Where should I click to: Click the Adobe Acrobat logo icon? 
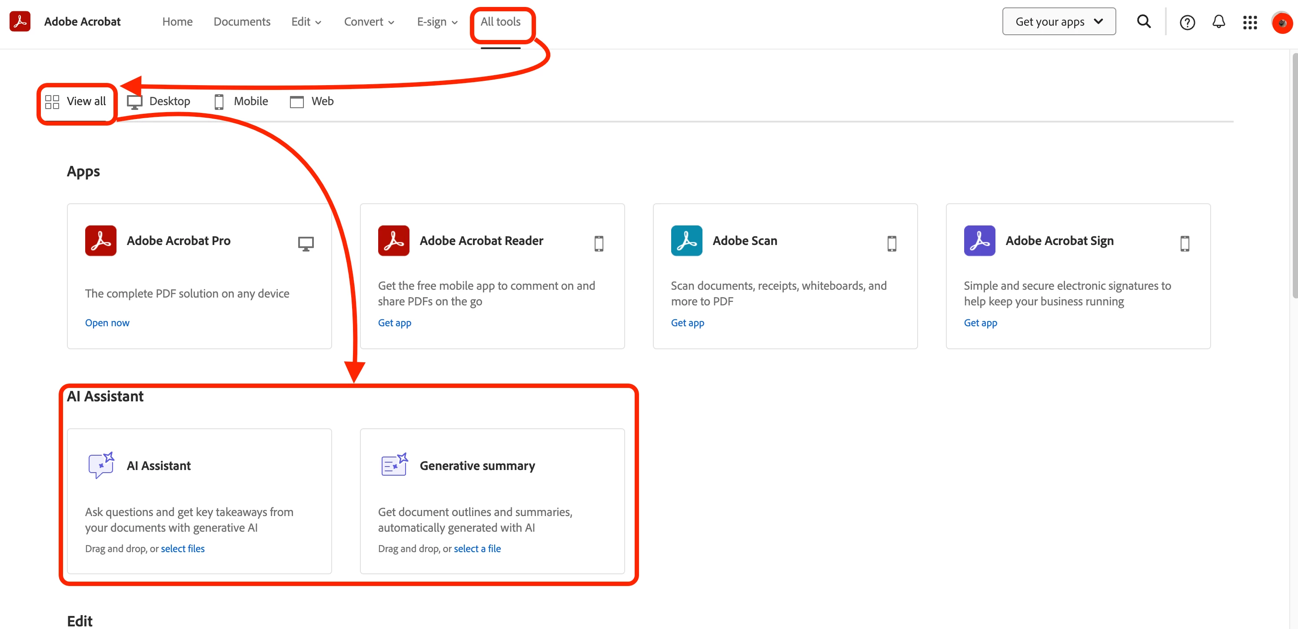click(x=20, y=21)
